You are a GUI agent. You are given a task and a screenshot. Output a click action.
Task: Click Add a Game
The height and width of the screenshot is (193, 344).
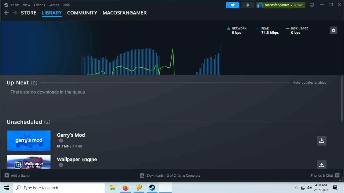click(x=17, y=175)
